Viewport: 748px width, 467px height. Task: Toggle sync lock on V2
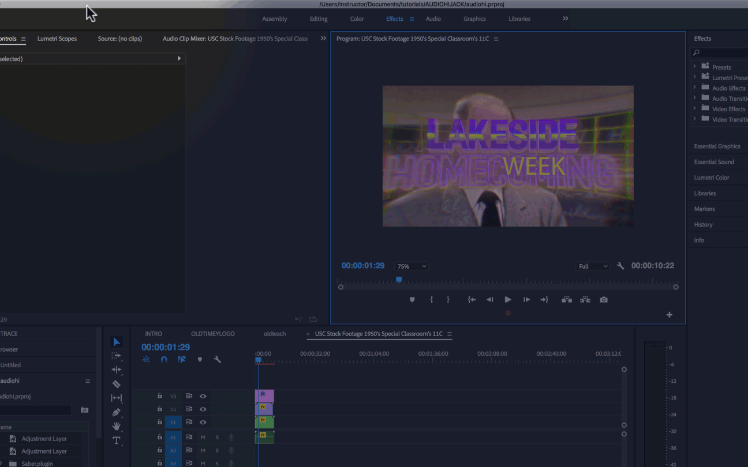coord(189,409)
